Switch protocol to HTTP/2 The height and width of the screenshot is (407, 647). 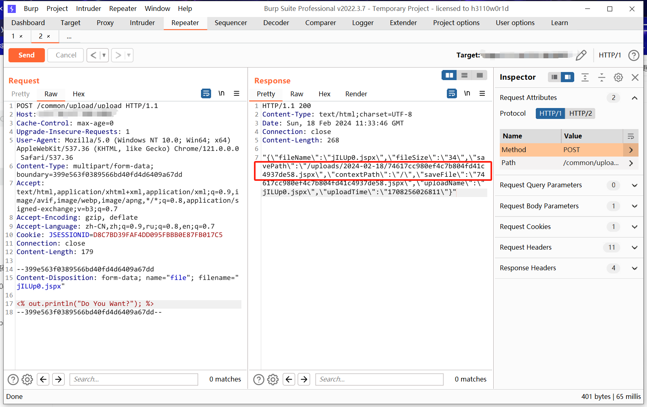coord(580,113)
